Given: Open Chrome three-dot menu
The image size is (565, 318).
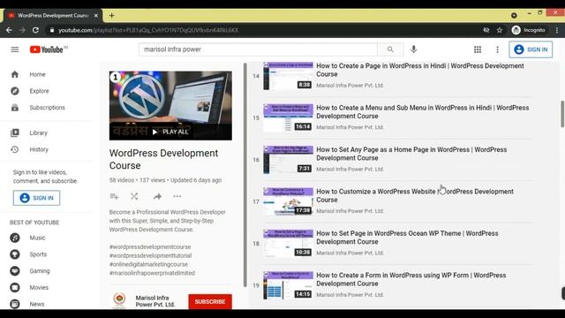Looking at the screenshot, I should point(557,30).
